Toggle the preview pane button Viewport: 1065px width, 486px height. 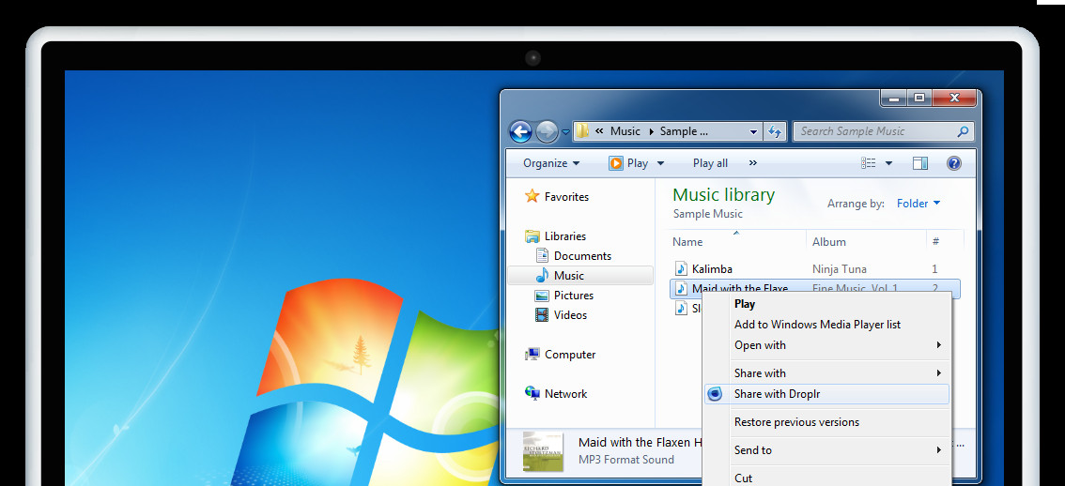click(920, 163)
